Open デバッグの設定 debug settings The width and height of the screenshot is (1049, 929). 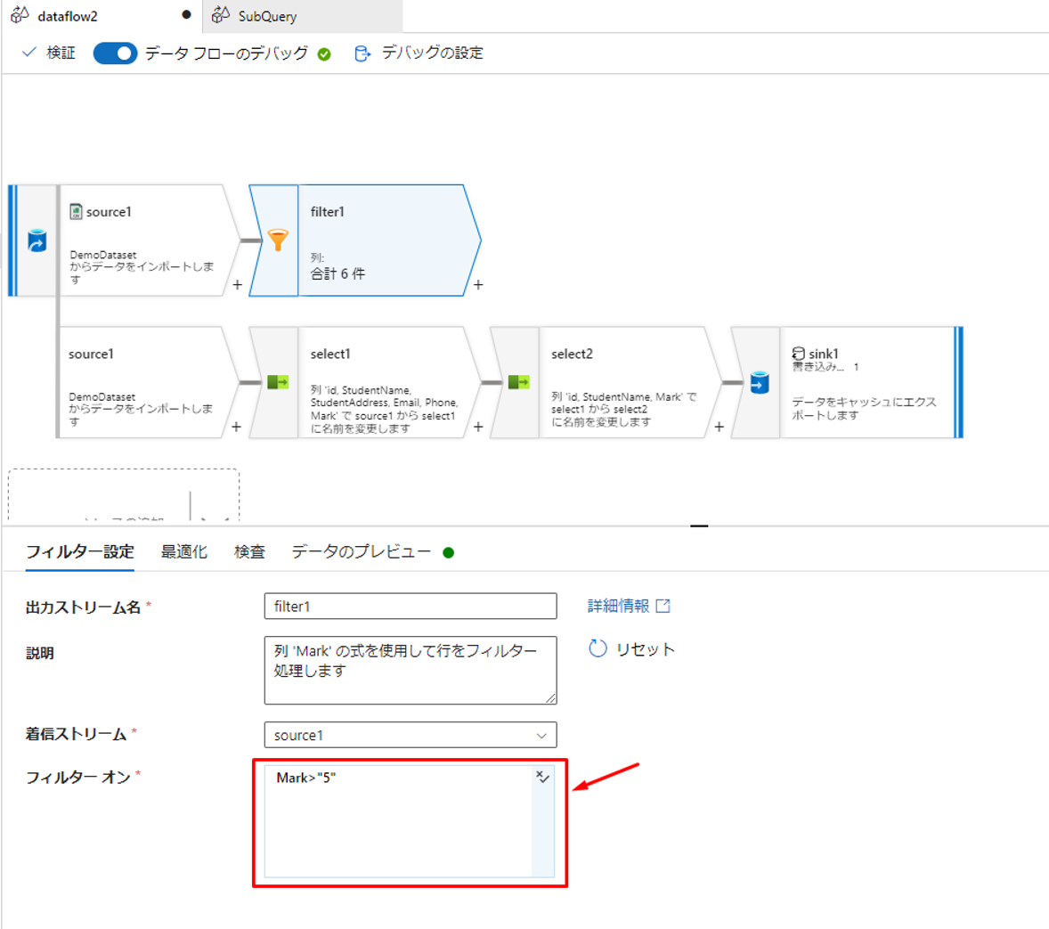coord(419,53)
